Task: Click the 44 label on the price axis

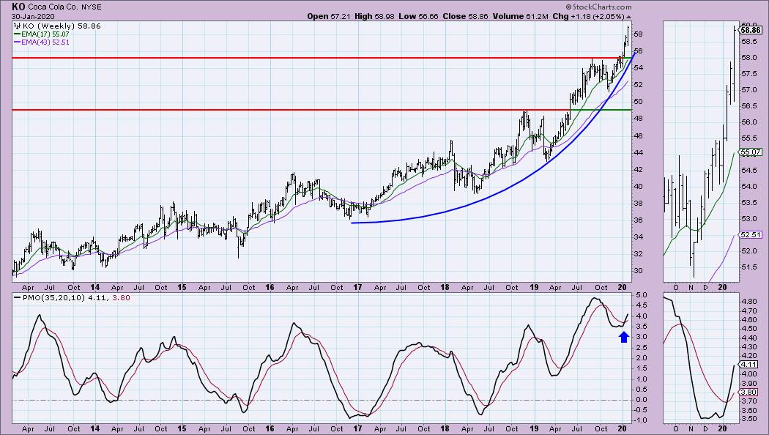Action: tap(638, 152)
